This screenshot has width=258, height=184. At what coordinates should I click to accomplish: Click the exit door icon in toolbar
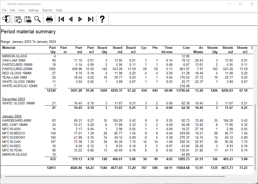(x=7, y=19)
